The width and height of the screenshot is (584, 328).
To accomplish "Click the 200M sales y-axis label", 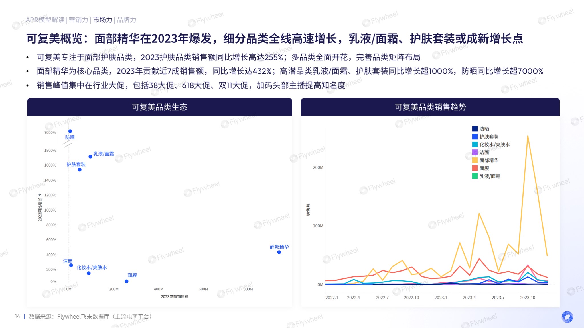I will [x=318, y=167].
